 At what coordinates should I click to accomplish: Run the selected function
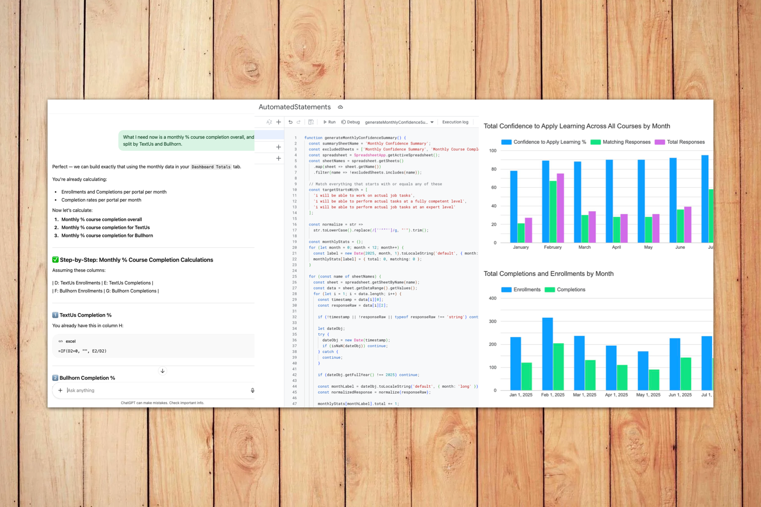329,122
